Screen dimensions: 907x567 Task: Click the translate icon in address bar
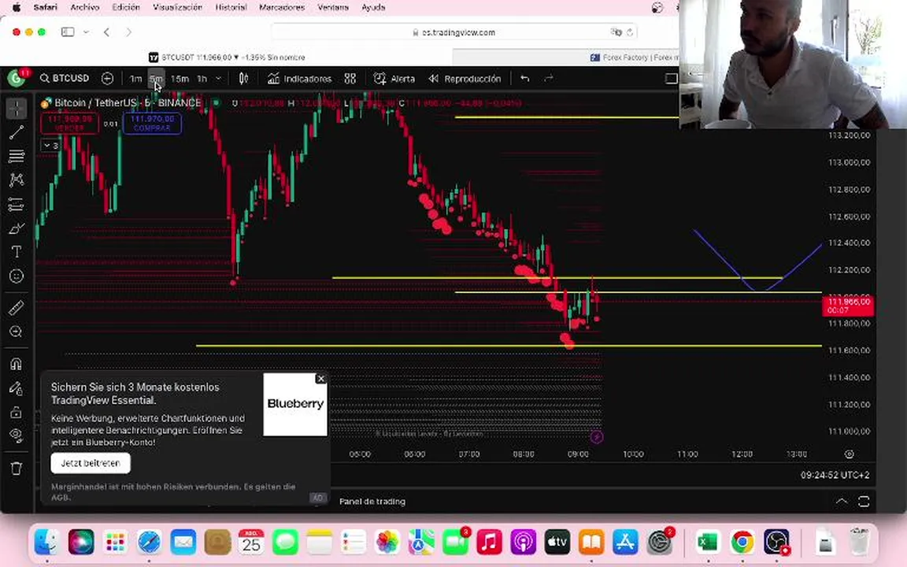616,32
